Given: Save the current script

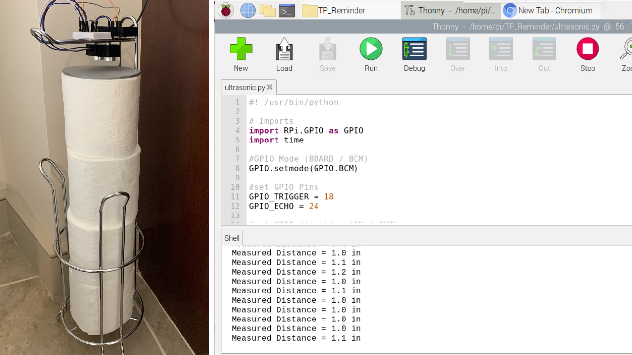Looking at the screenshot, I should (x=327, y=55).
